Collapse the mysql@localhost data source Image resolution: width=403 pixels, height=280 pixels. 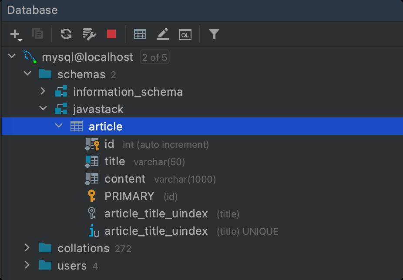[x=12, y=57]
